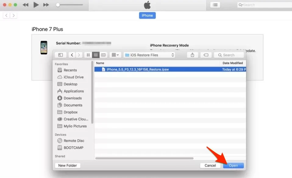This screenshot has width=292, height=178.
Task: Click the Share icon in dialog toolbar
Action: [192, 55]
